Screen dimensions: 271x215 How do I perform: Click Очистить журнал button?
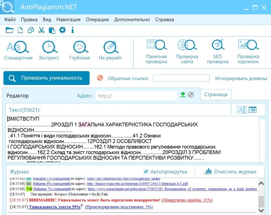(x=230, y=172)
